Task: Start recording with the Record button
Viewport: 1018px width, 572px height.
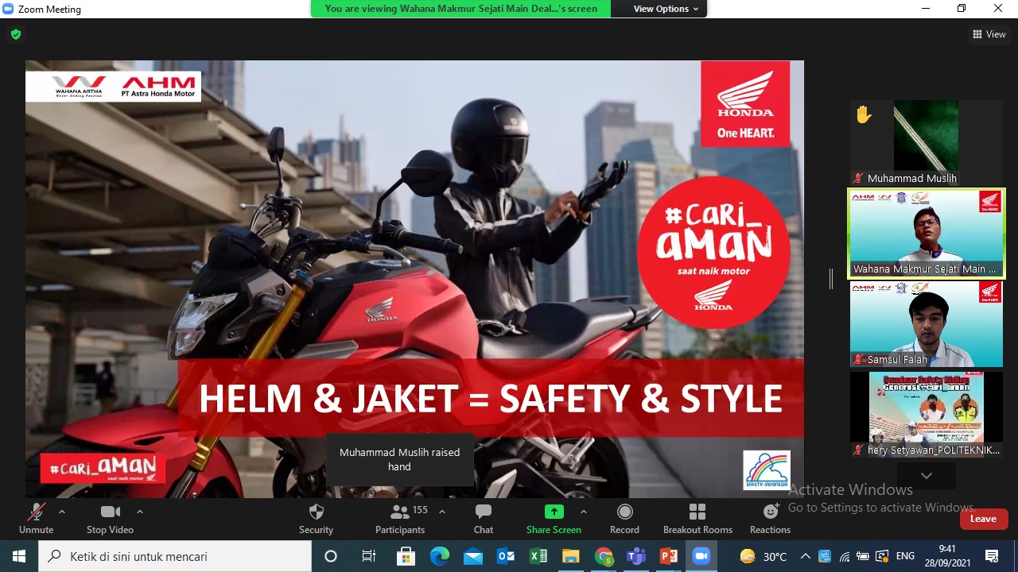Action: 624,519
